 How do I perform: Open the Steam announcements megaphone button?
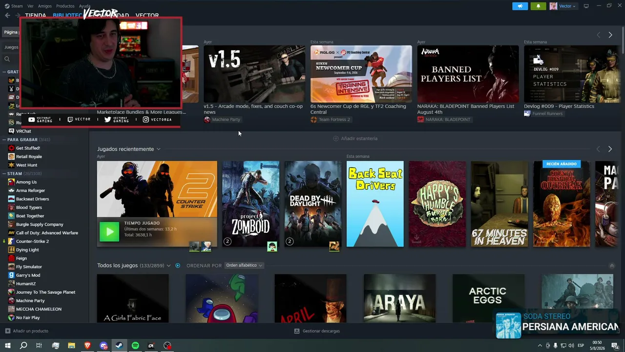[x=520, y=6]
